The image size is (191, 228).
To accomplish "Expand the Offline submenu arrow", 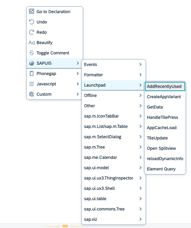I will click(141, 95).
